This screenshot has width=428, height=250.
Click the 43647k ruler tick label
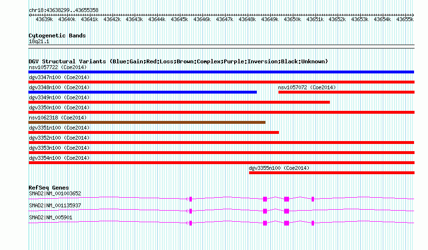pyautogui.click(x=225, y=19)
